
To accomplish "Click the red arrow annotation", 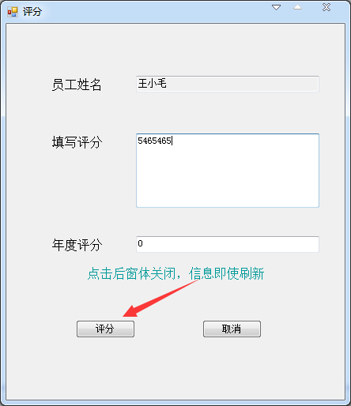I will coord(160,298).
